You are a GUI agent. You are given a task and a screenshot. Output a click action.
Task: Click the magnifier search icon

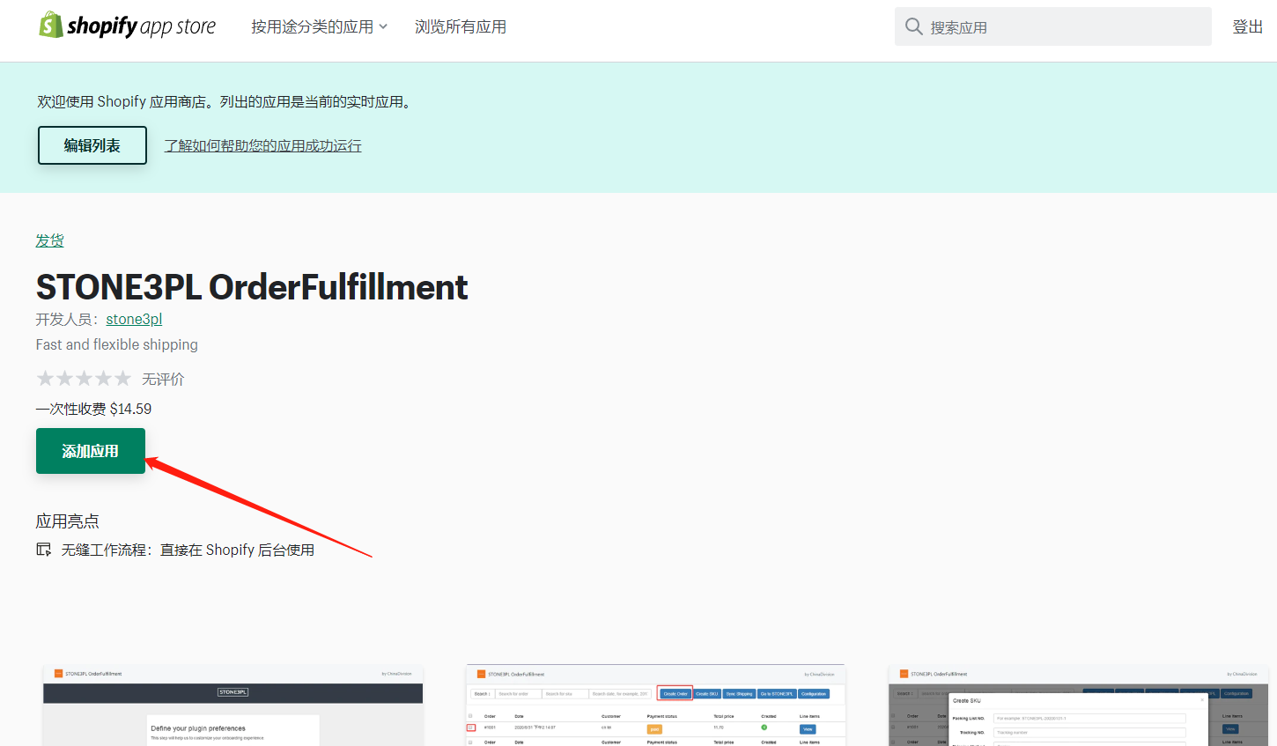point(914,26)
